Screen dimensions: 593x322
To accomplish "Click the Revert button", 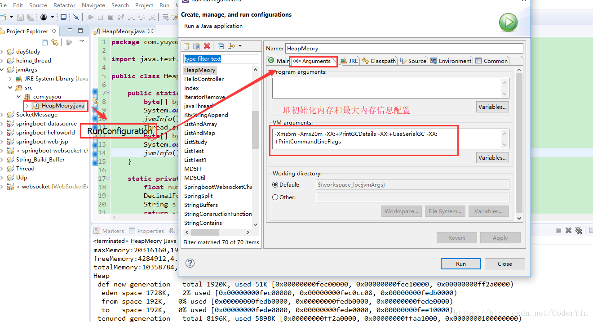I will (x=456, y=237).
